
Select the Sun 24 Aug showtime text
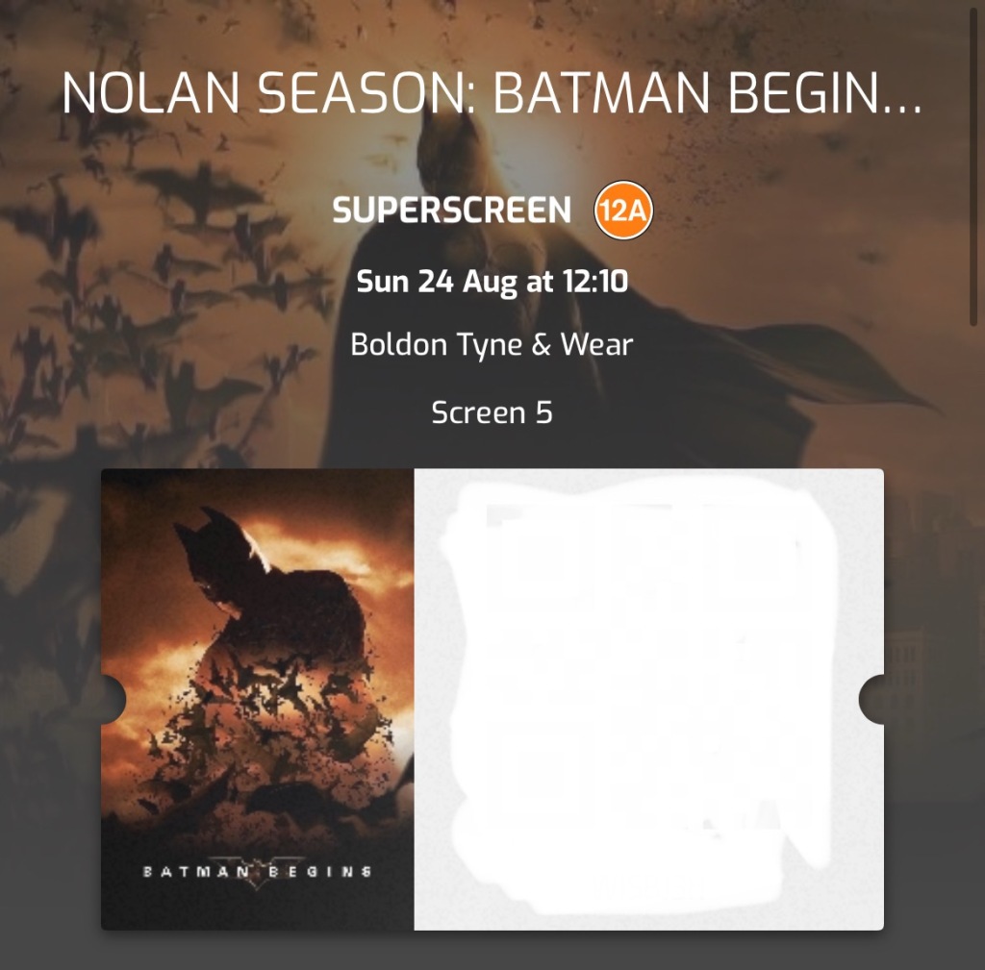pyautogui.click(x=492, y=281)
